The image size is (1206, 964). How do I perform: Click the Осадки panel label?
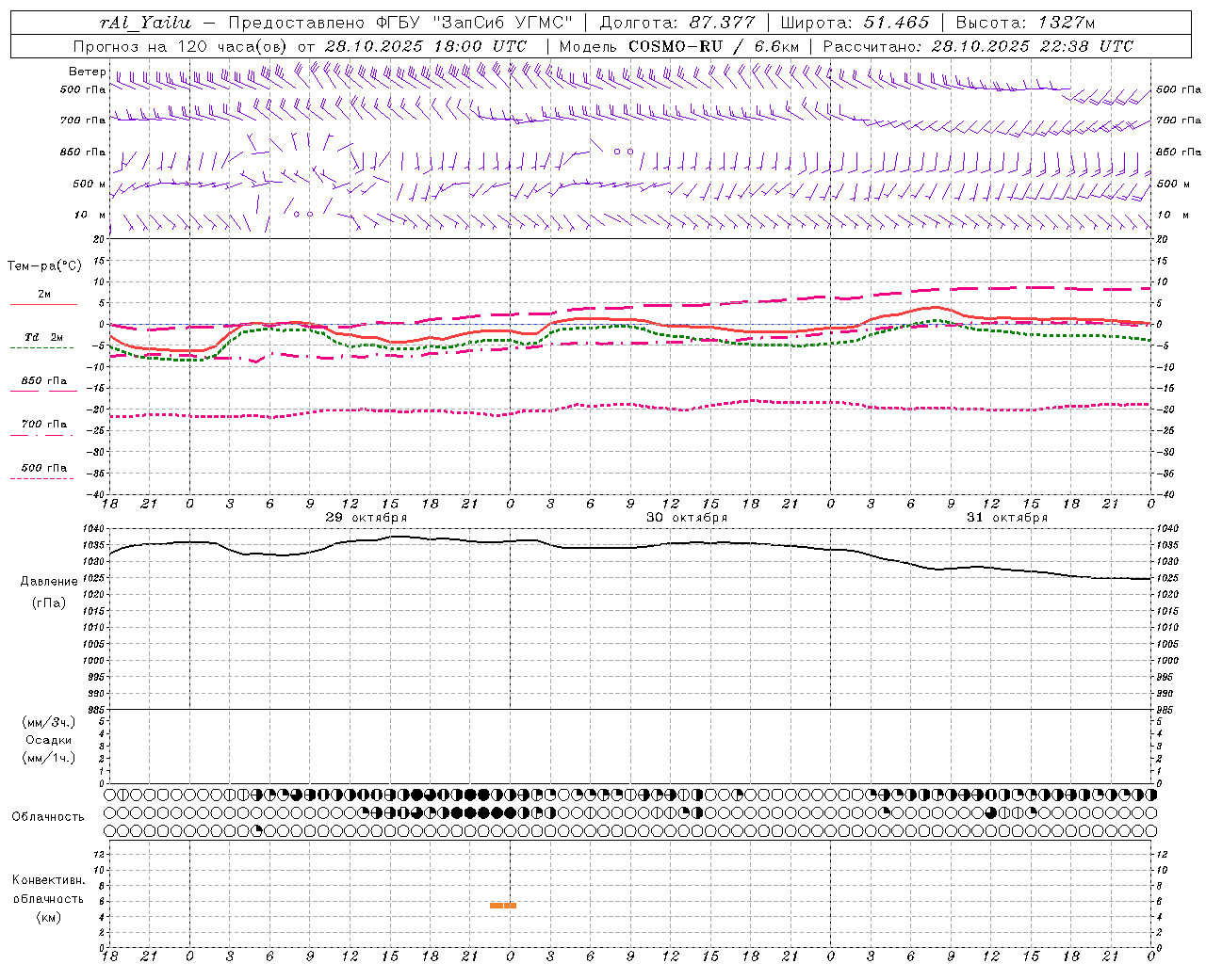point(49,740)
